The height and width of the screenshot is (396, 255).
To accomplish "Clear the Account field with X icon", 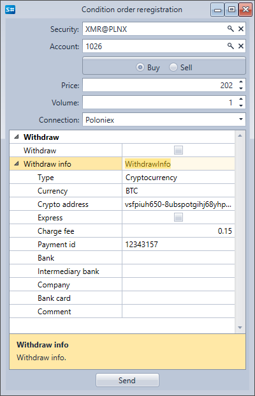I will click(x=241, y=46).
